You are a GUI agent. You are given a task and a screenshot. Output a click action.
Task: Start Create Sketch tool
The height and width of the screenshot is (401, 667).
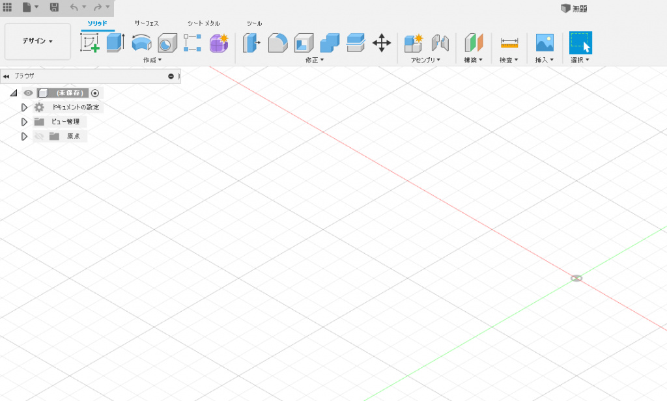[x=90, y=42]
